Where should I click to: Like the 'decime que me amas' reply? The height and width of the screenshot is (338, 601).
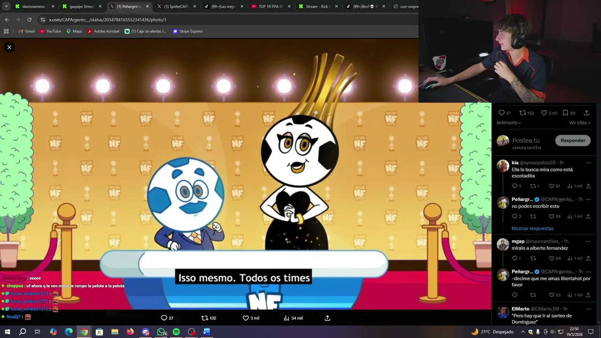pos(551,295)
